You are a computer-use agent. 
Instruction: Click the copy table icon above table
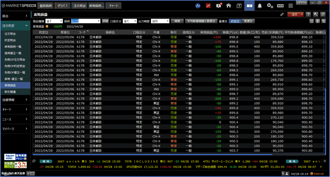point(324,21)
